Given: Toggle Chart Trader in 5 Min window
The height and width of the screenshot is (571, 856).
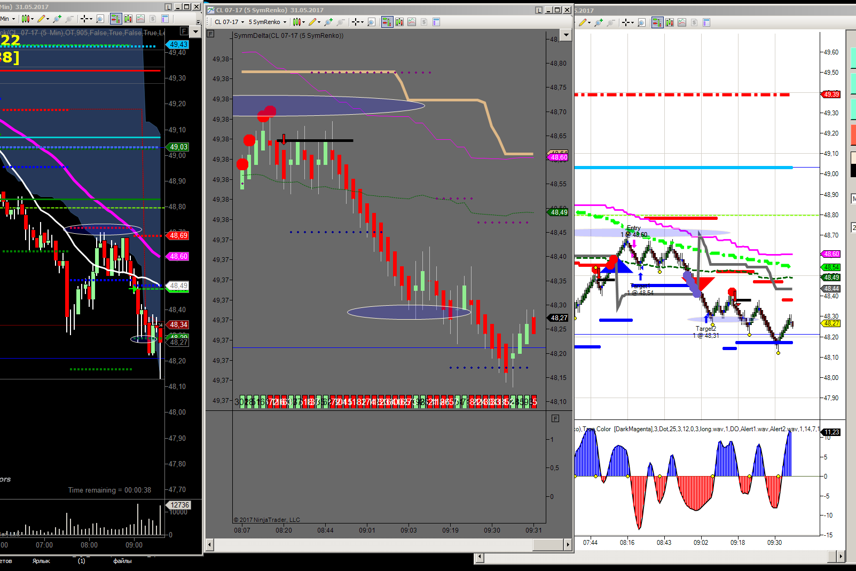Looking at the screenshot, I should pyautogui.click(x=116, y=19).
